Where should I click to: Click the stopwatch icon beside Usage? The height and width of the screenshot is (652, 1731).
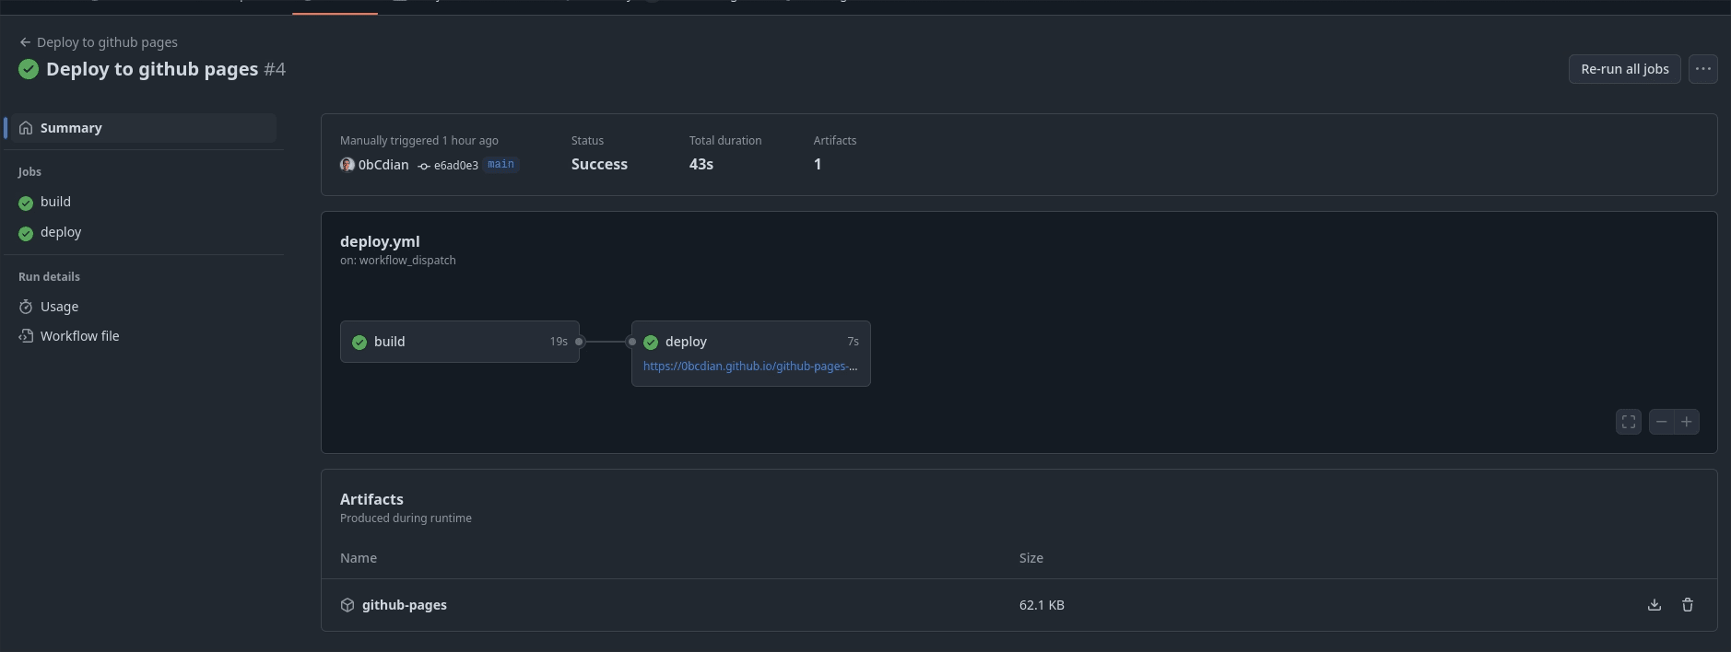tap(26, 307)
